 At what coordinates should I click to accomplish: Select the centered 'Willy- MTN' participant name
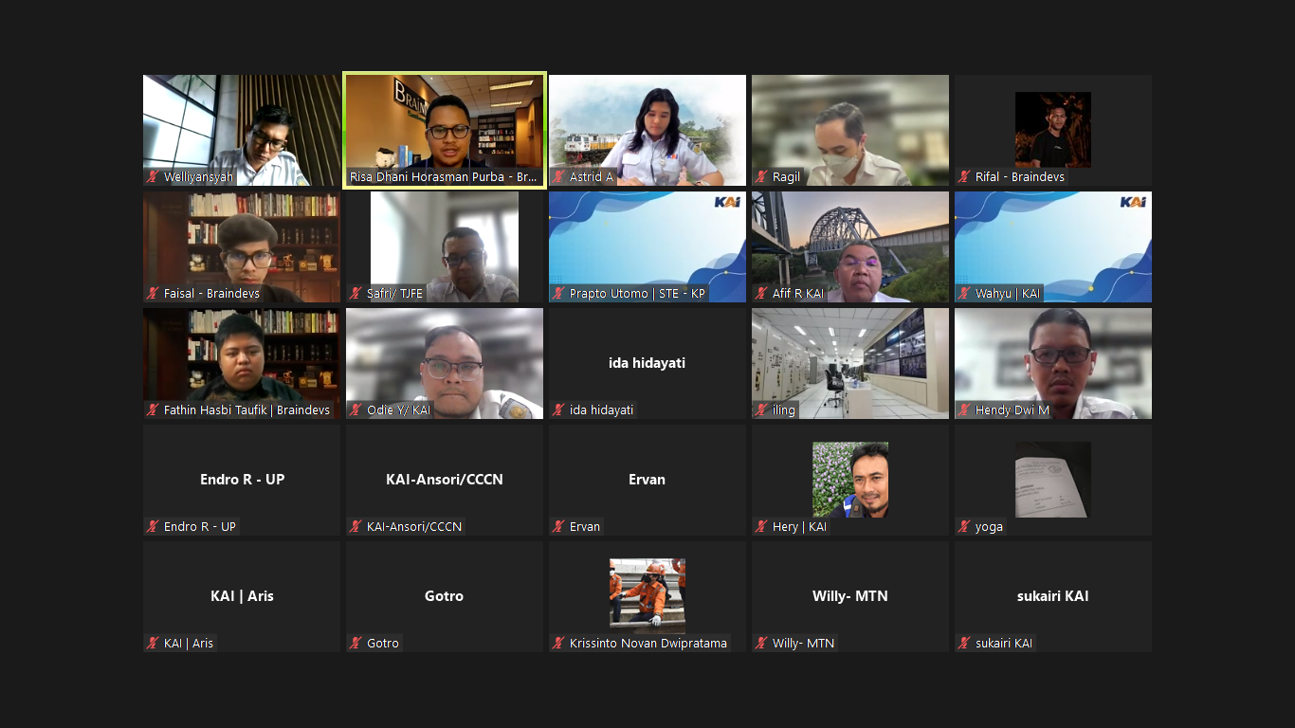coord(849,596)
